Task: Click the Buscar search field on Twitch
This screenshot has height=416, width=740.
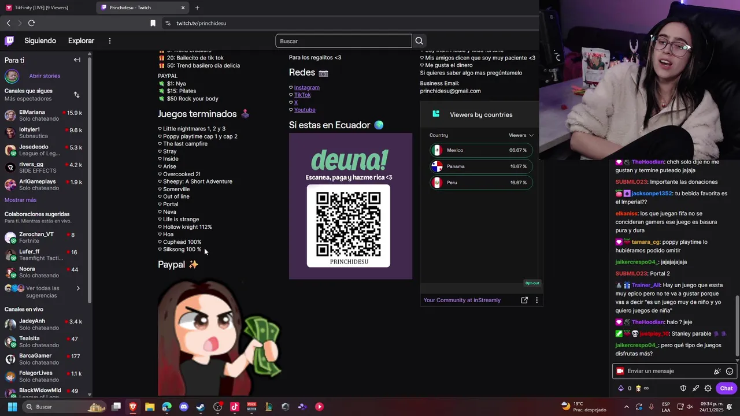Action: click(x=343, y=41)
